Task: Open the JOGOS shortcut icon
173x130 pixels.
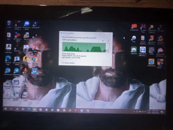Action: click(151, 51)
